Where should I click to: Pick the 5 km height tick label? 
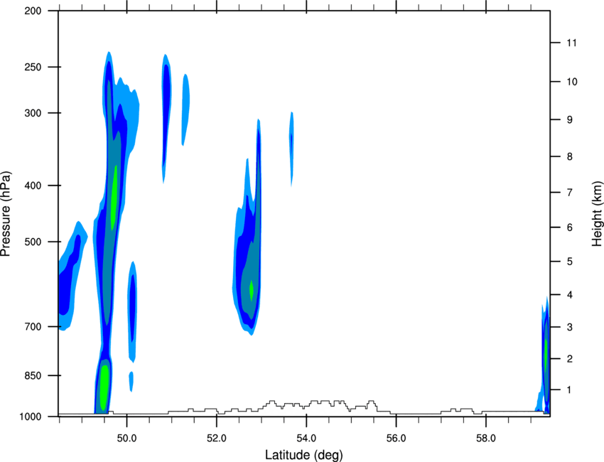click(x=570, y=262)
